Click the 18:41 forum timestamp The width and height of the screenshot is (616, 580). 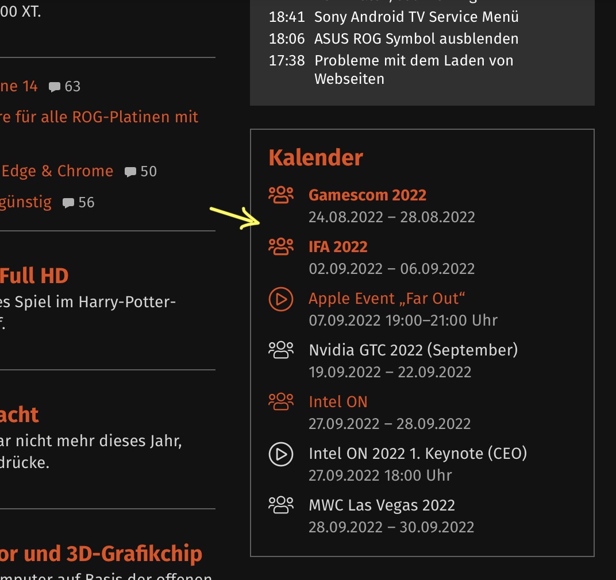click(287, 17)
